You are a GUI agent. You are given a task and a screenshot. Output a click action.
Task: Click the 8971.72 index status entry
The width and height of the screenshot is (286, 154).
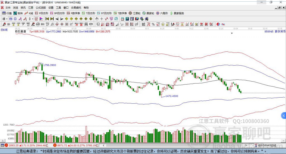[76, 145]
